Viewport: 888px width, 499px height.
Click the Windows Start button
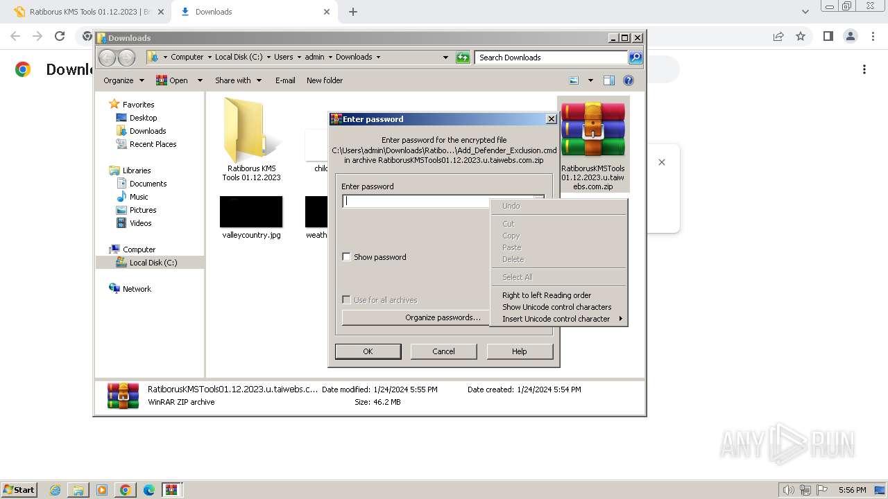(19, 489)
